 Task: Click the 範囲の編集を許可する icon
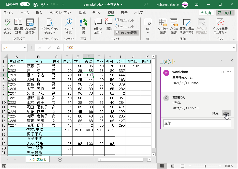(187, 26)
